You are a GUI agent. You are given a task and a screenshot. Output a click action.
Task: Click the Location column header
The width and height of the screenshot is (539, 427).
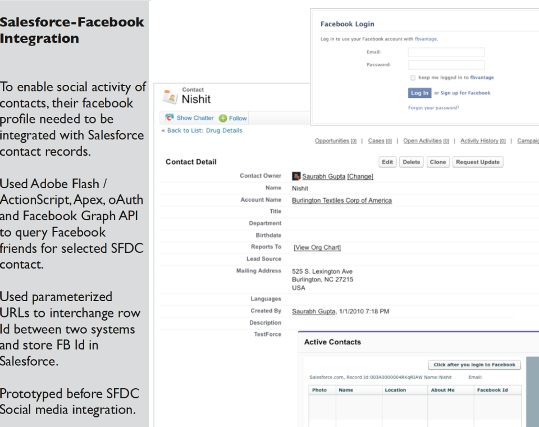[x=405, y=390]
